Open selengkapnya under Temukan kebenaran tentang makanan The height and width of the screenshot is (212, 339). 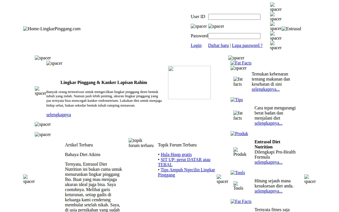coord(266,89)
